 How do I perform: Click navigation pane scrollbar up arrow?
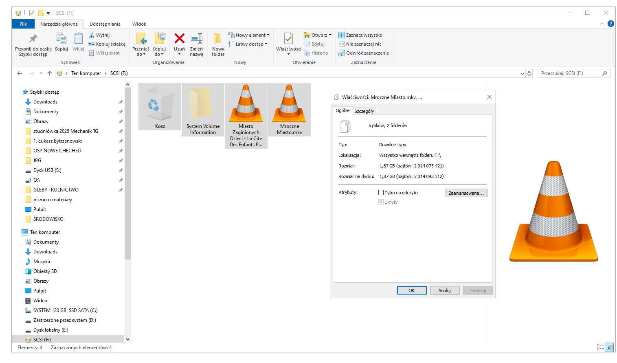tap(127, 84)
